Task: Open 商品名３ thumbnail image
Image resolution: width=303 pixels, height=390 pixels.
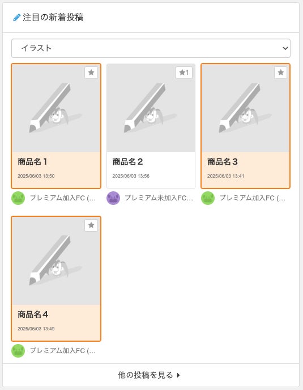Action: [245, 108]
